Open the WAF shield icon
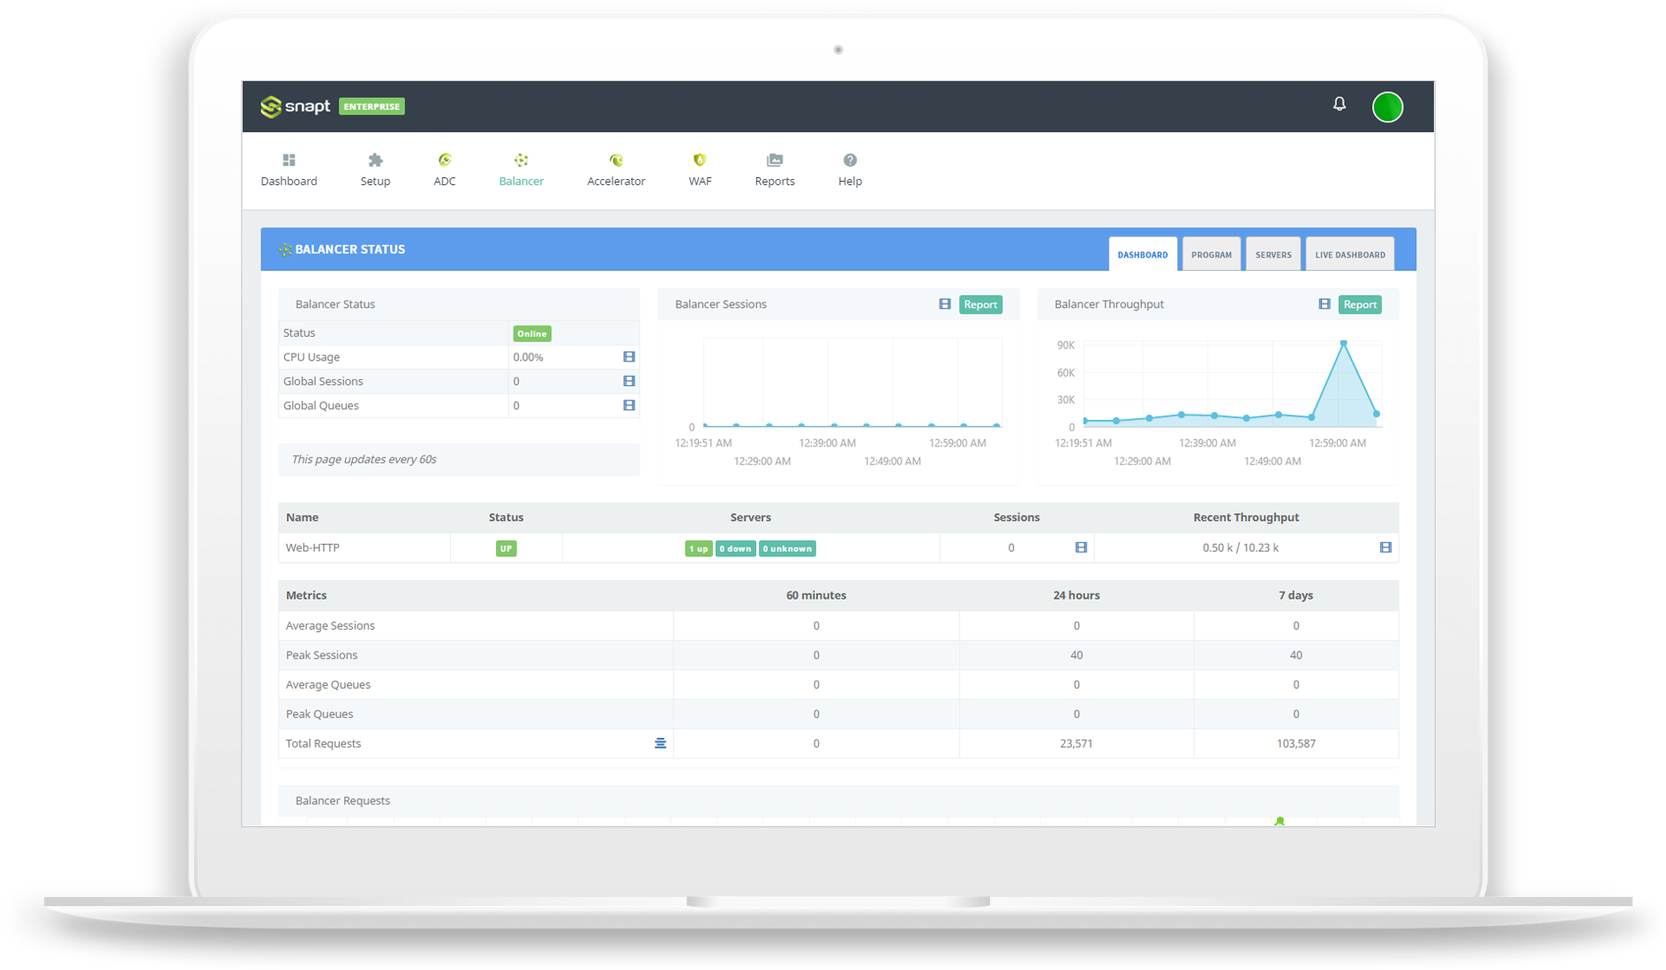This screenshot has height=970, width=1666. tap(700, 160)
